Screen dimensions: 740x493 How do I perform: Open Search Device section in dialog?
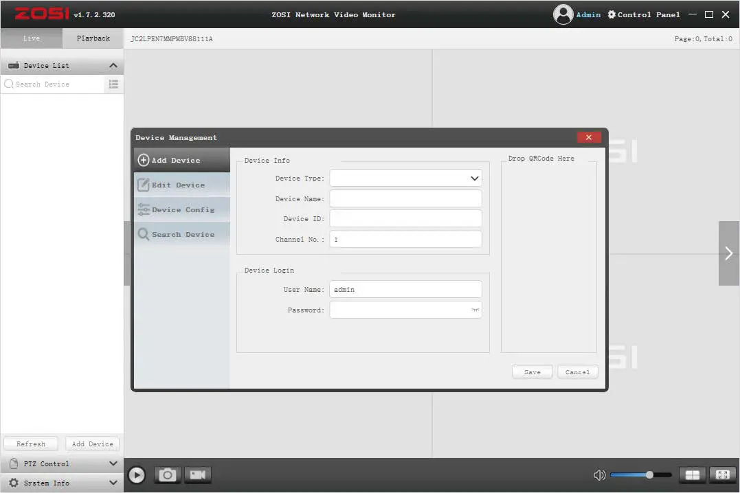tap(182, 234)
